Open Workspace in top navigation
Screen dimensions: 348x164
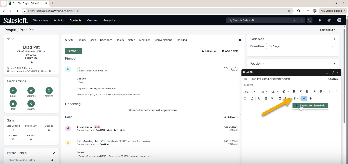click(41, 20)
